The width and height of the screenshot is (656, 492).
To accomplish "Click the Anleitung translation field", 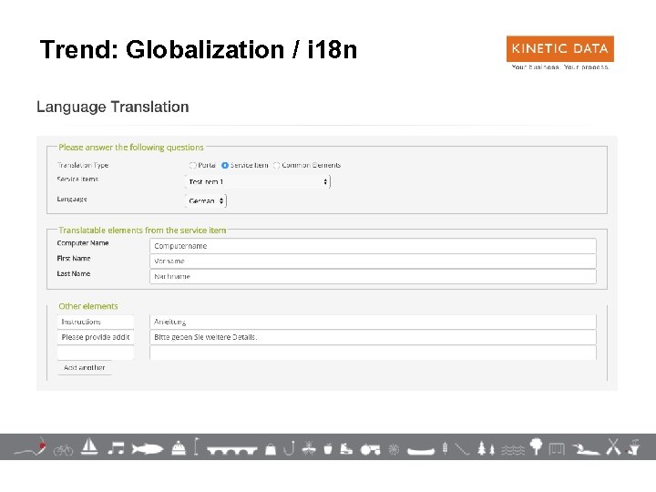I will [372, 322].
